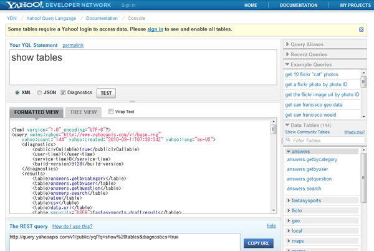
Task: Click sign in link in the notice
Action: click(x=155, y=29)
